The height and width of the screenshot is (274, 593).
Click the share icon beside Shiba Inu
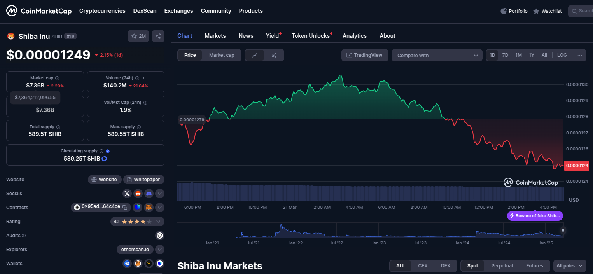[158, 36]
